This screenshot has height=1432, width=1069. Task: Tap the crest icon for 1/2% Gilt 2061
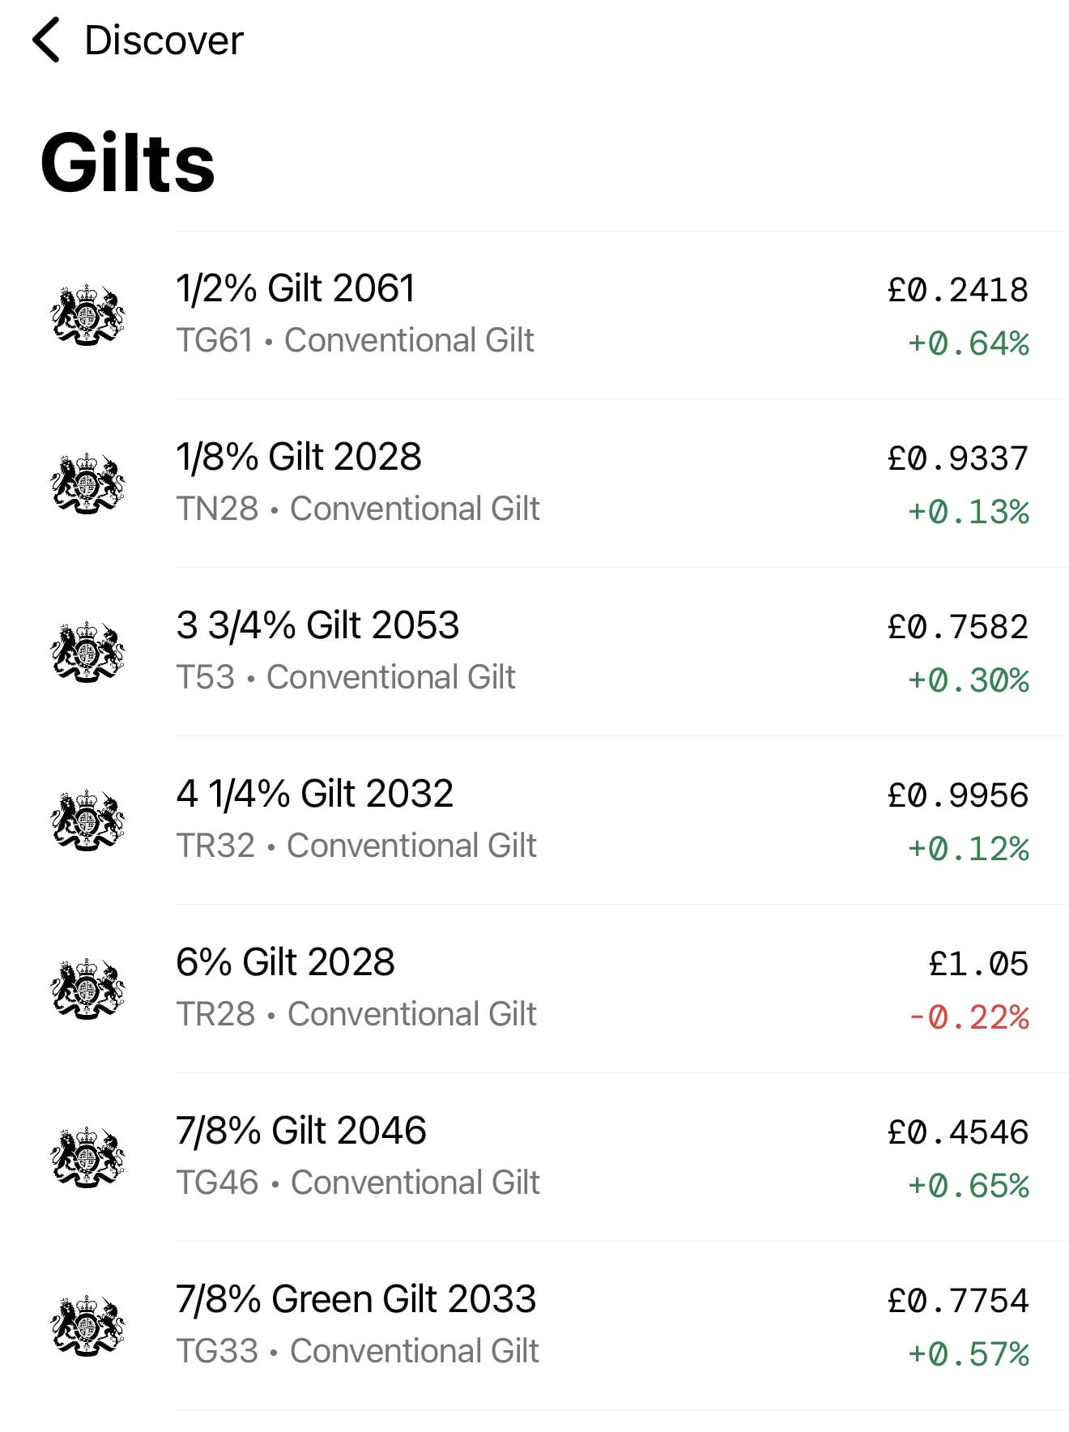coord(87,314)
